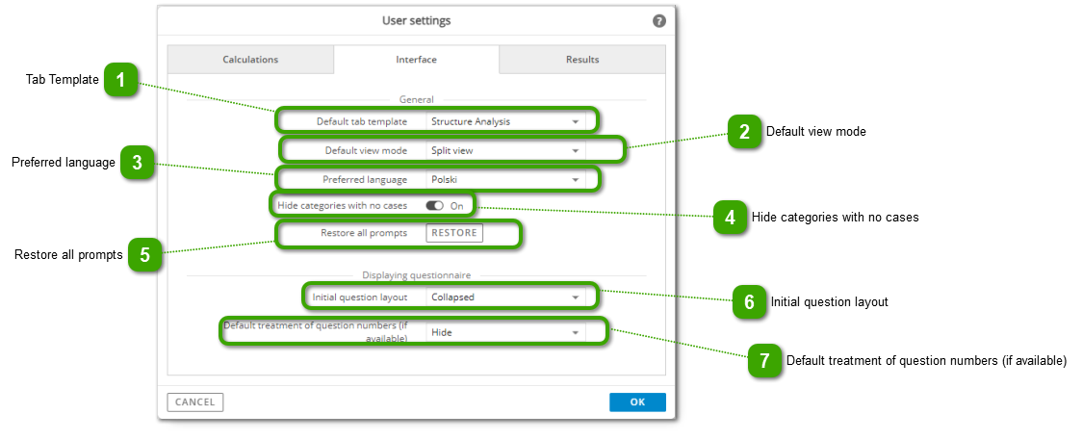Image resolution: width=1082 pixels, height=440 pixels.
Task: Click the 'Preferred language' label inside the dialog
Action: click(365, 179)
